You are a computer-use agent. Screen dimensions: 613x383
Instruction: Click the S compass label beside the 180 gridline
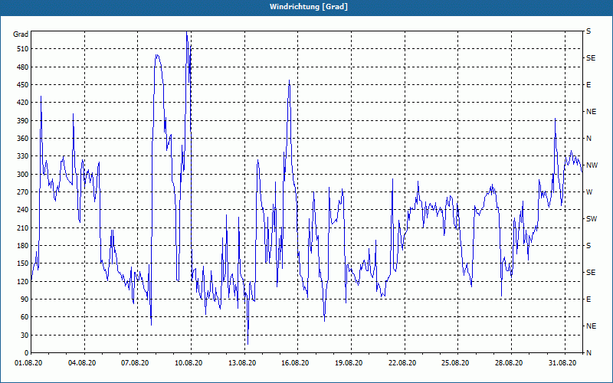(x=588, y=245)
